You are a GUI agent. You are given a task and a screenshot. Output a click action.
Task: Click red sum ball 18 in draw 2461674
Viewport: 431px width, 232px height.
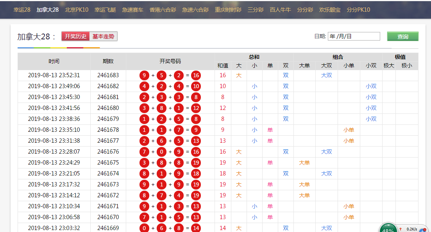(x=196, y=174)
